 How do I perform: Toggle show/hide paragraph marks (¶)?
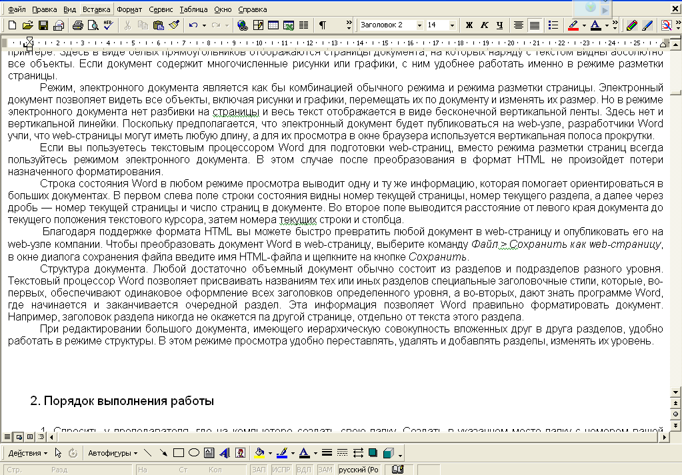click(322, 25)
